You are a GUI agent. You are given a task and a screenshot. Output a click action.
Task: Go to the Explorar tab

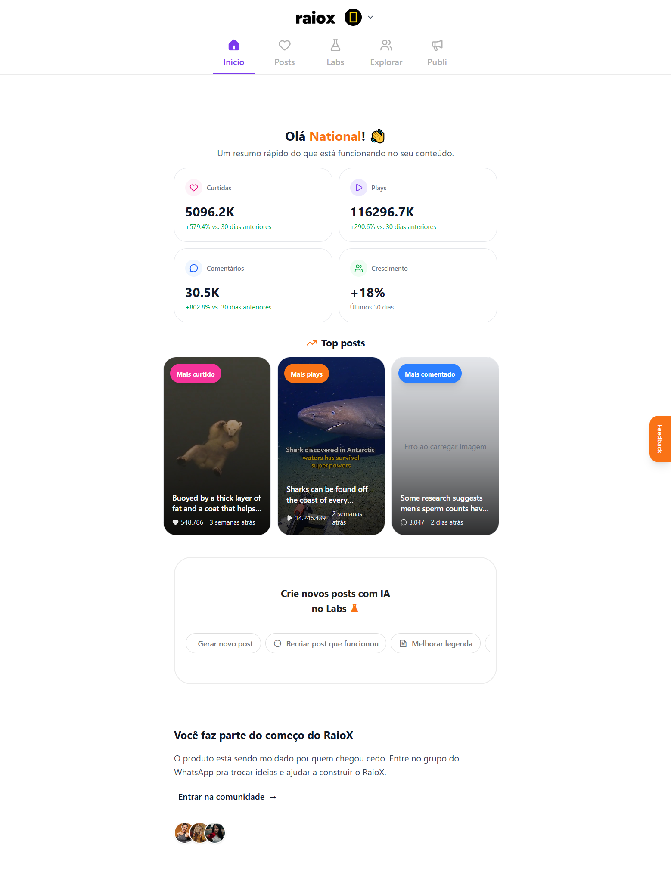(386, 53)
